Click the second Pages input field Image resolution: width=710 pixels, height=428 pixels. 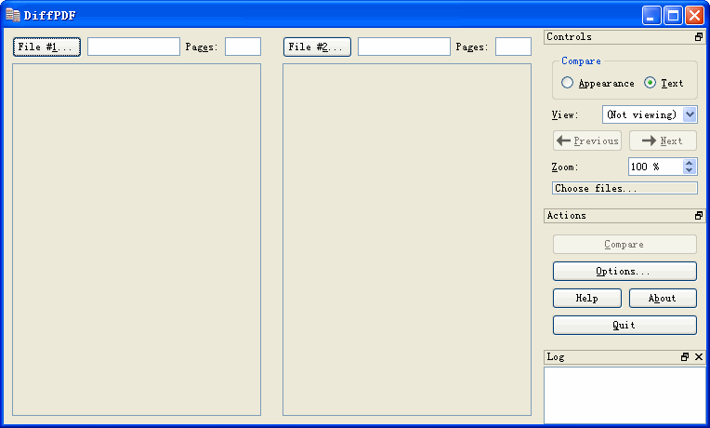513,47
